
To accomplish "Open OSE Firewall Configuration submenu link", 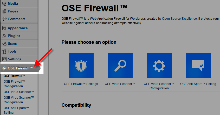I will [x=14, y=84].
